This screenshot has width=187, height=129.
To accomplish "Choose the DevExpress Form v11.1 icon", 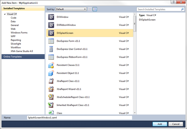I will click(x=51, y=41).
